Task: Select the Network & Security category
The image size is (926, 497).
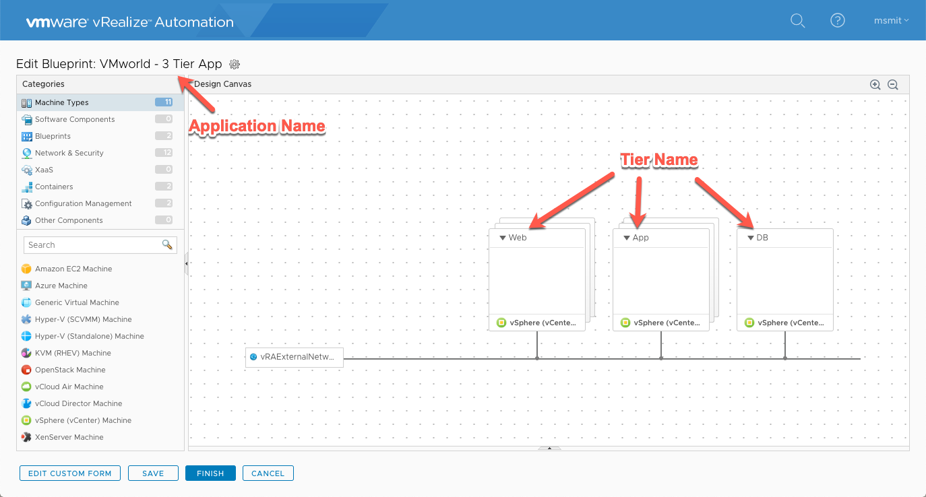Action: 100,153
